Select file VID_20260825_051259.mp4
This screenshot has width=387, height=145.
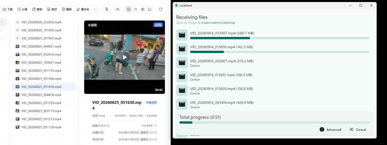pos(44,103)
